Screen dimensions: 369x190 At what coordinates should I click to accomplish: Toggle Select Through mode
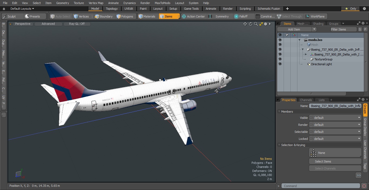(x=290, y=16)
